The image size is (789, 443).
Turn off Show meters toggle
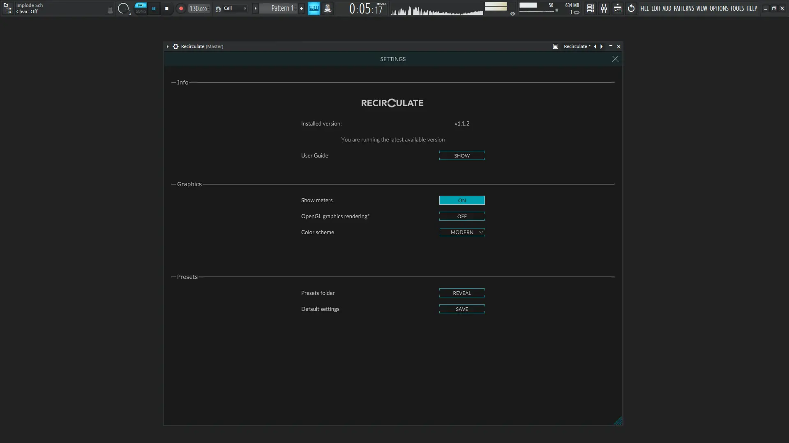click(x=461, y=200)
